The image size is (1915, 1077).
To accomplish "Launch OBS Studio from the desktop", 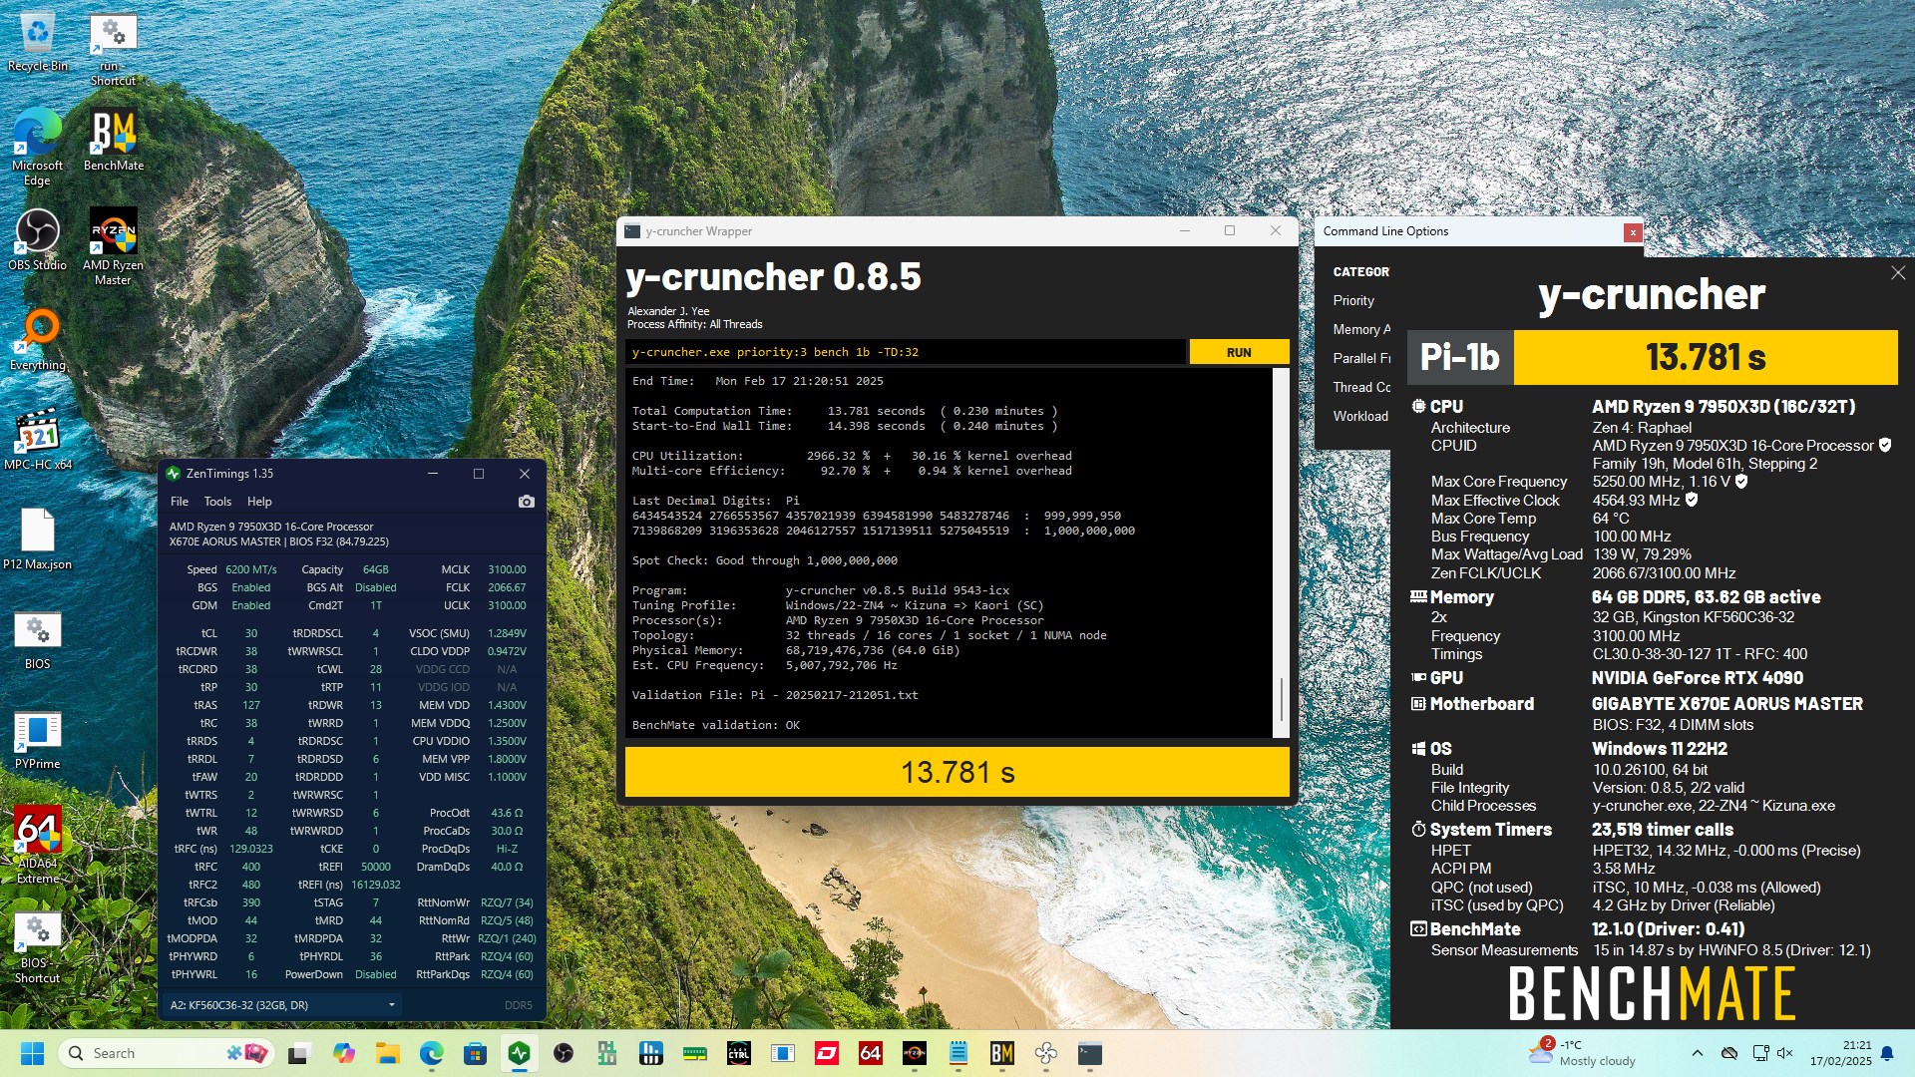I will [37, 239].
